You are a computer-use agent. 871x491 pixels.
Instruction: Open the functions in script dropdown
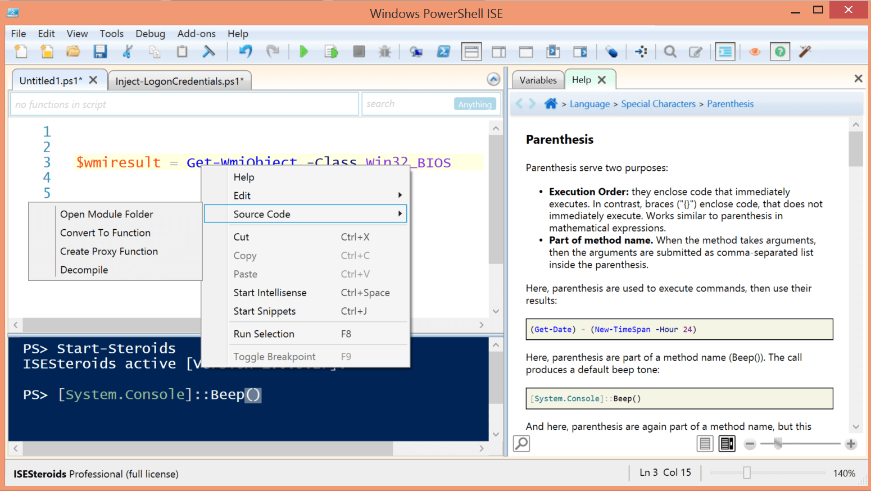click(184, 104)
